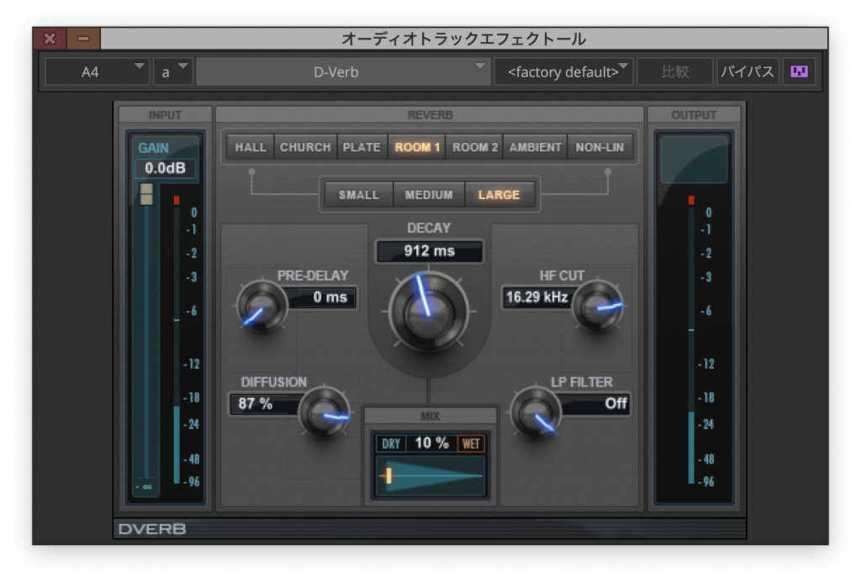861x583 pixels.
Task: Click the purple target plug-in icon
Action: pyautogui.click(x=799, y=71)
